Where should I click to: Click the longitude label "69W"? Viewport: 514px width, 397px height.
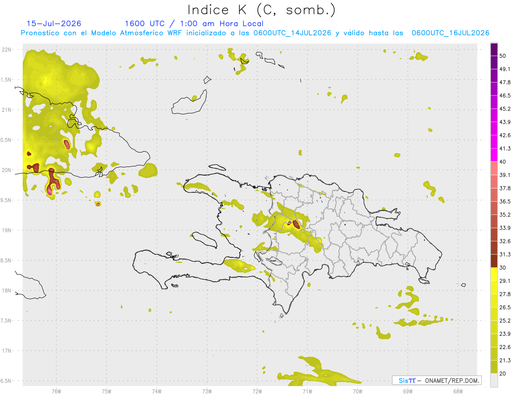point(408,391)
